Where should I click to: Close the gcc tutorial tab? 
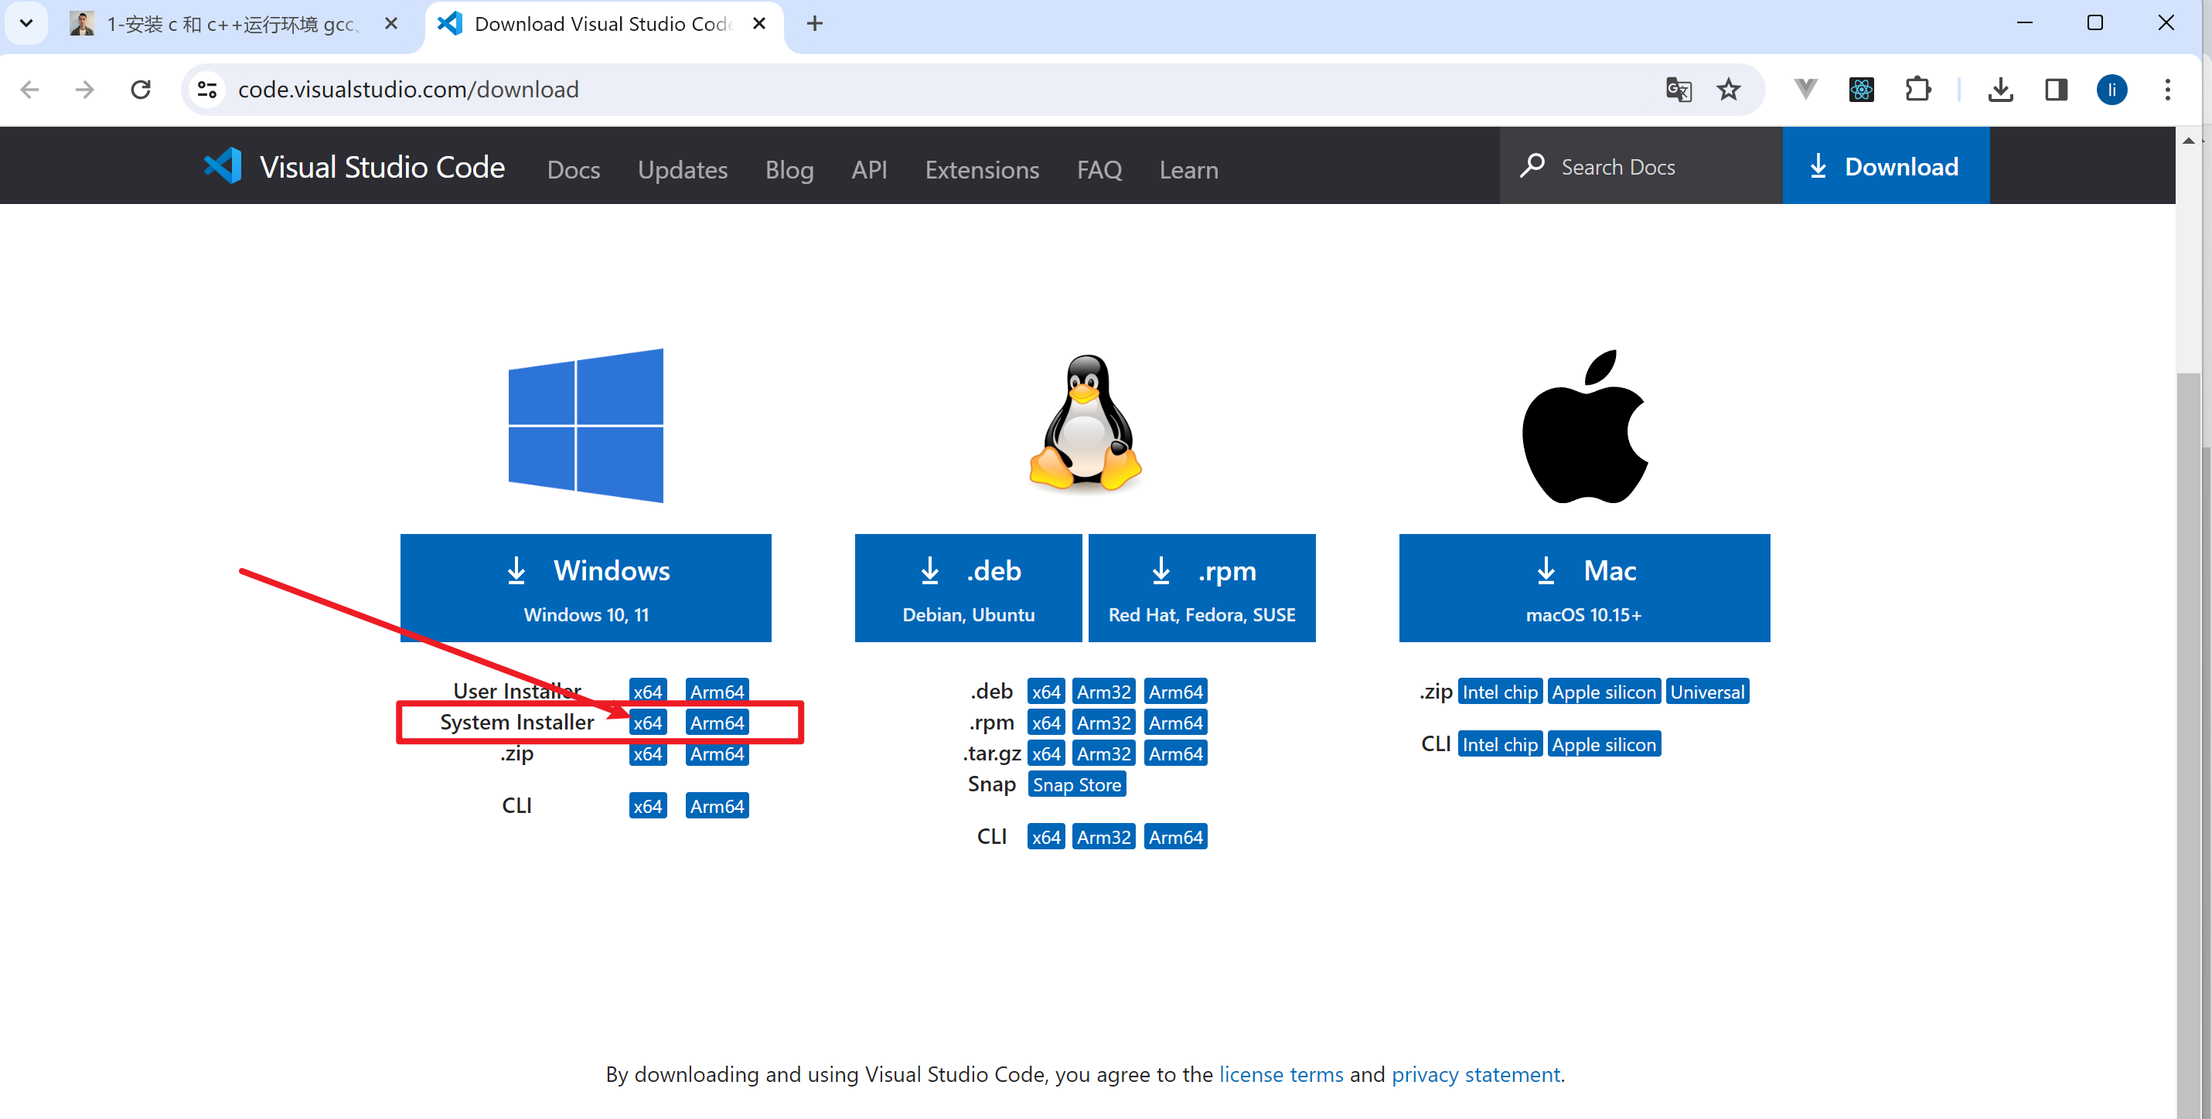tap(390, 23)
